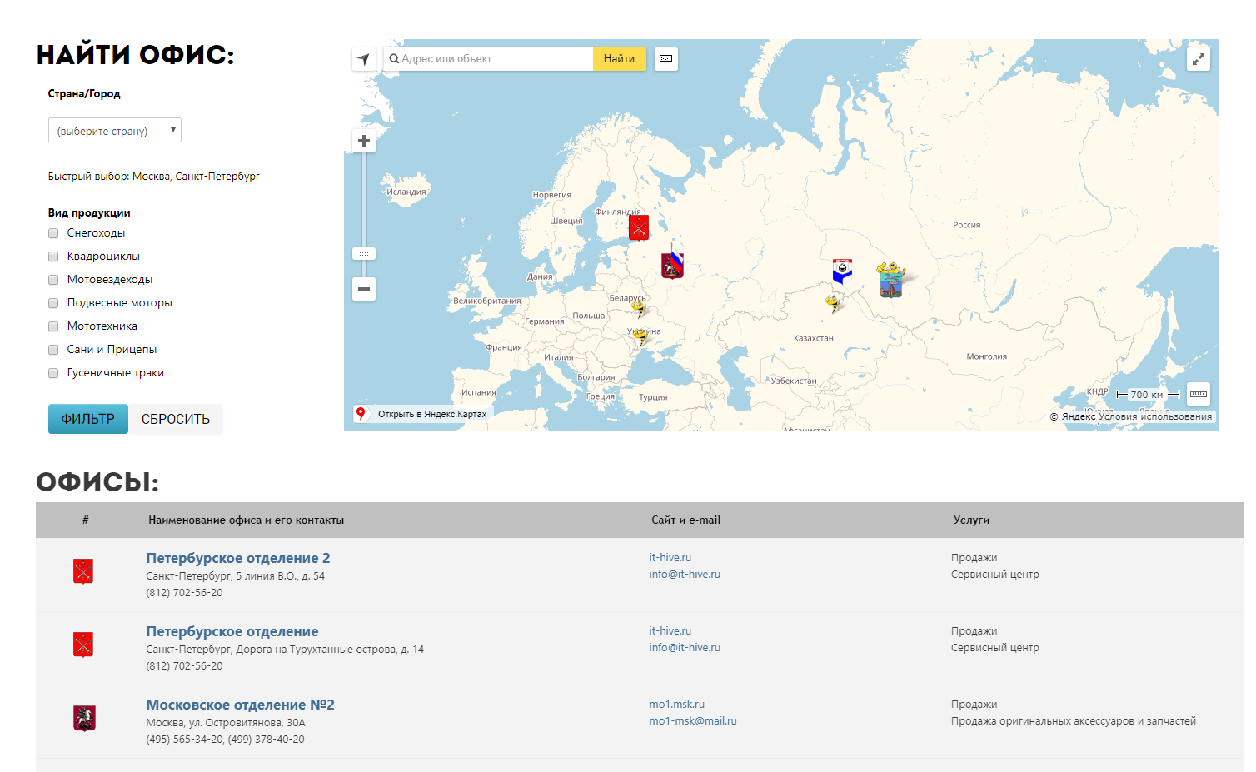The width and height of the screenshot is (1256, 772).
Task: Open the country selection dropdown
Action: tap(115, 131)
